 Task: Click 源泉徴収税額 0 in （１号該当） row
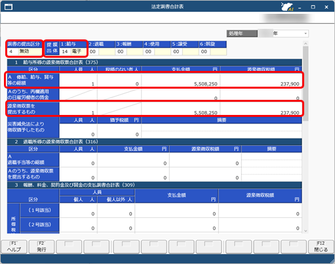click(260, 210)
